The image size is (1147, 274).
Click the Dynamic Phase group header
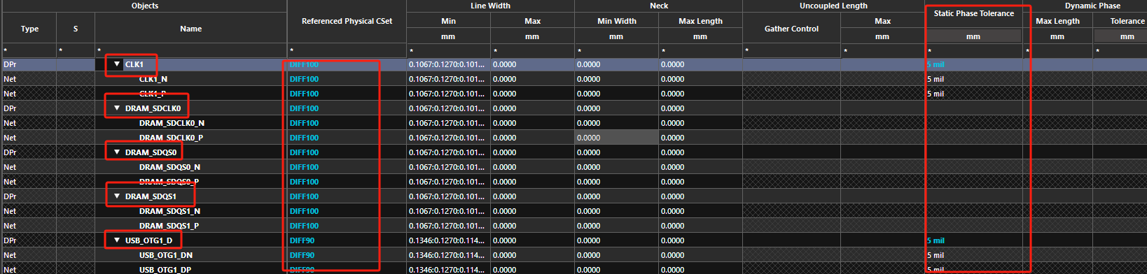click(x=1092, y=6)
